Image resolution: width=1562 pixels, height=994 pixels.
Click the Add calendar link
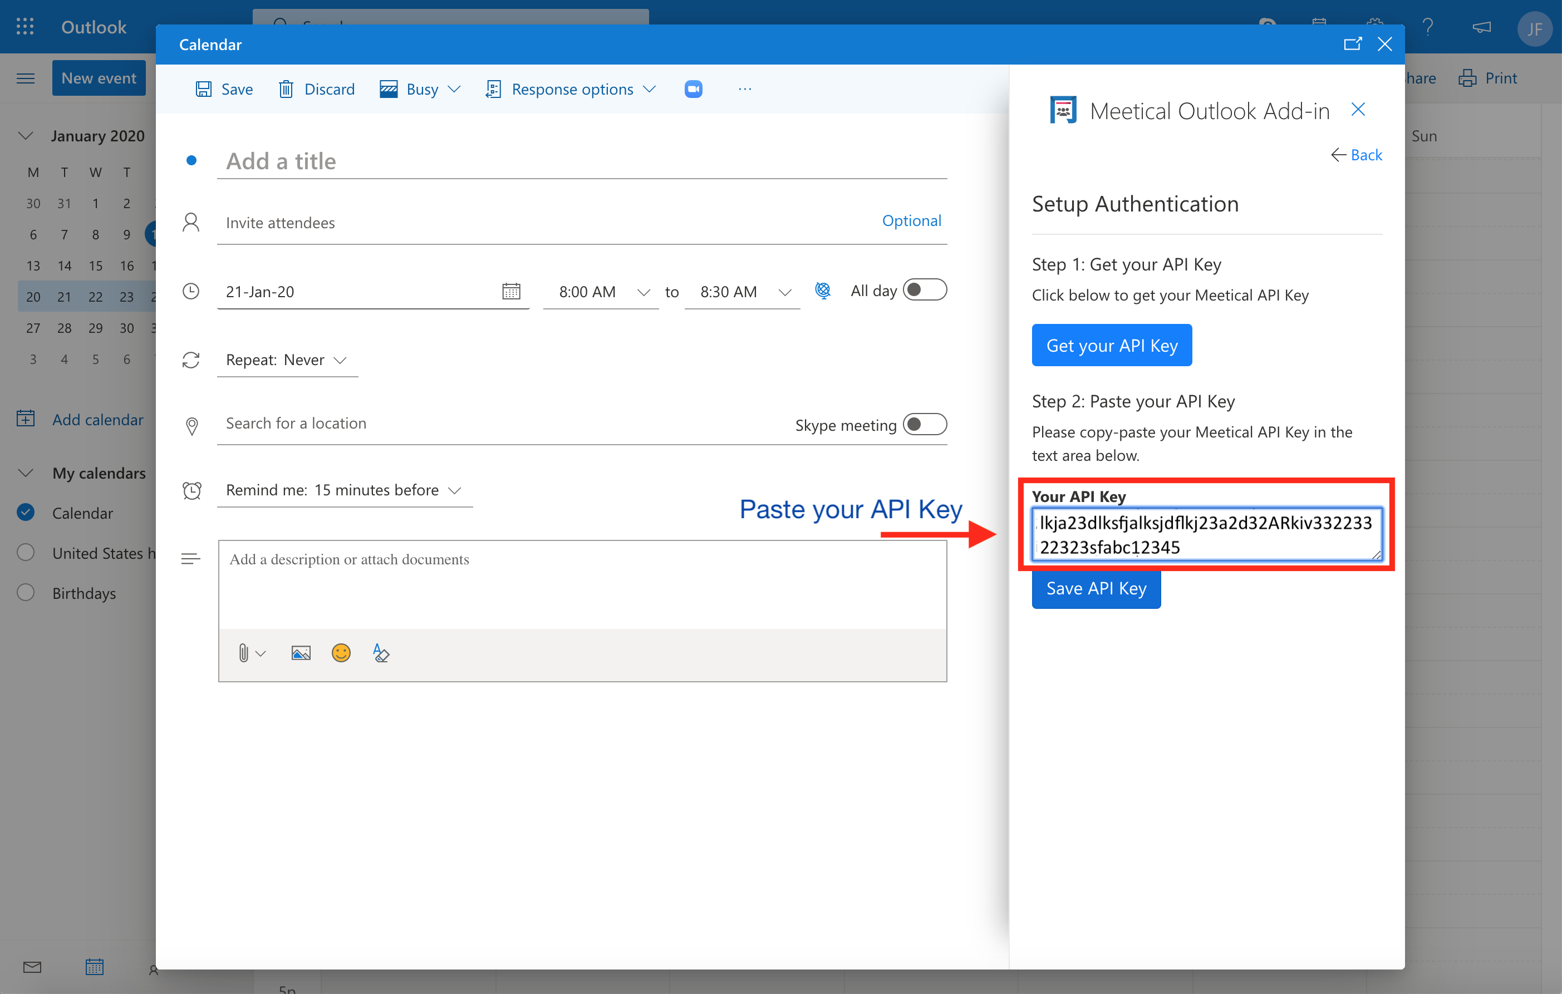click(x=98, y=420)
